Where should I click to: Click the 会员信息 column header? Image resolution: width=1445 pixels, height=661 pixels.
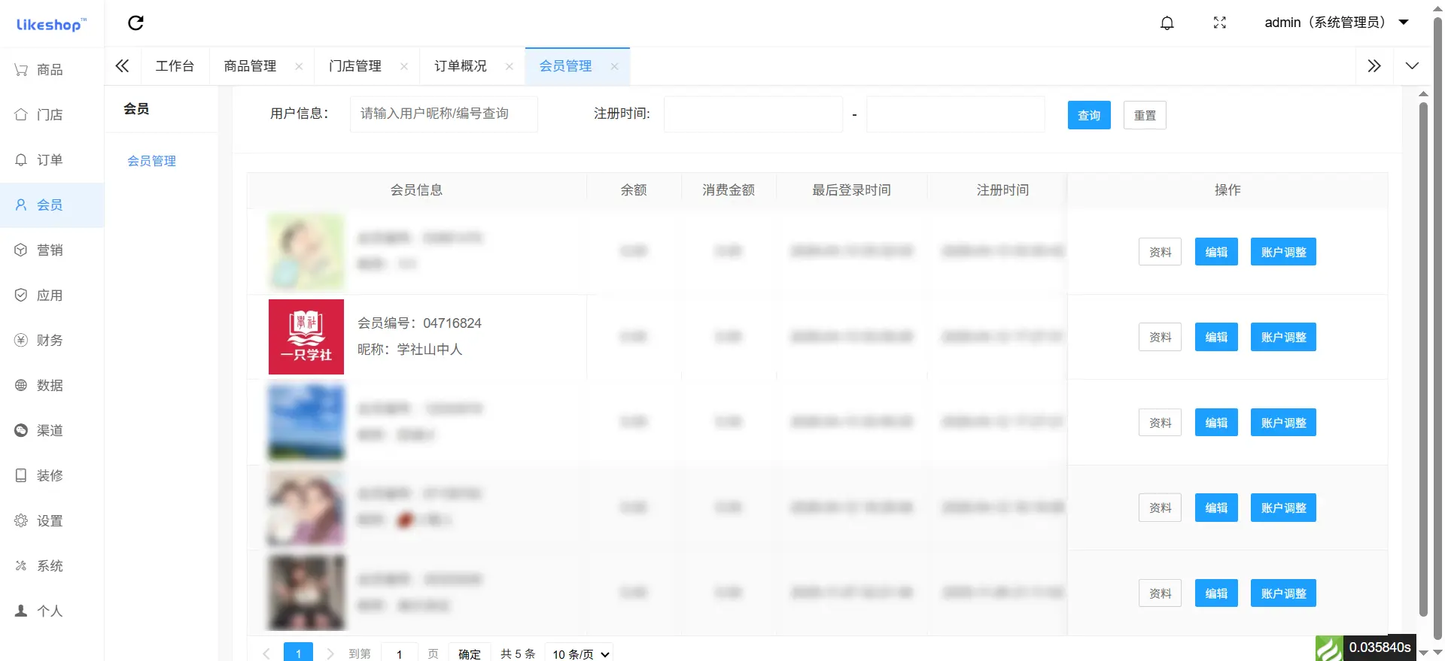pos(416,190)
